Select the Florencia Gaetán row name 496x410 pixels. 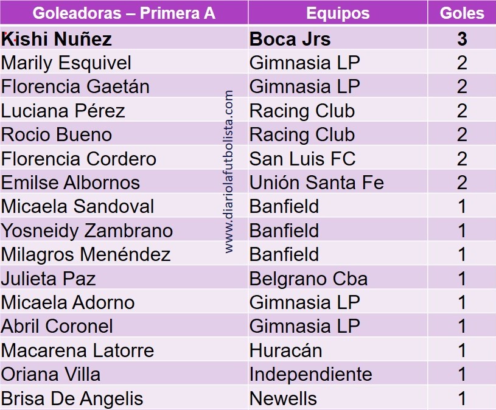tap(75, 87)
